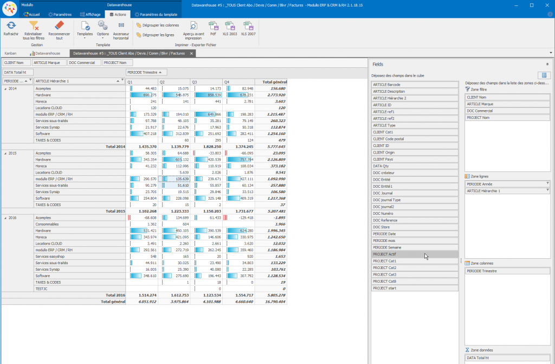Collapse the 2016 year group
The image size is (555, 364).
click(x=5, y=218)
